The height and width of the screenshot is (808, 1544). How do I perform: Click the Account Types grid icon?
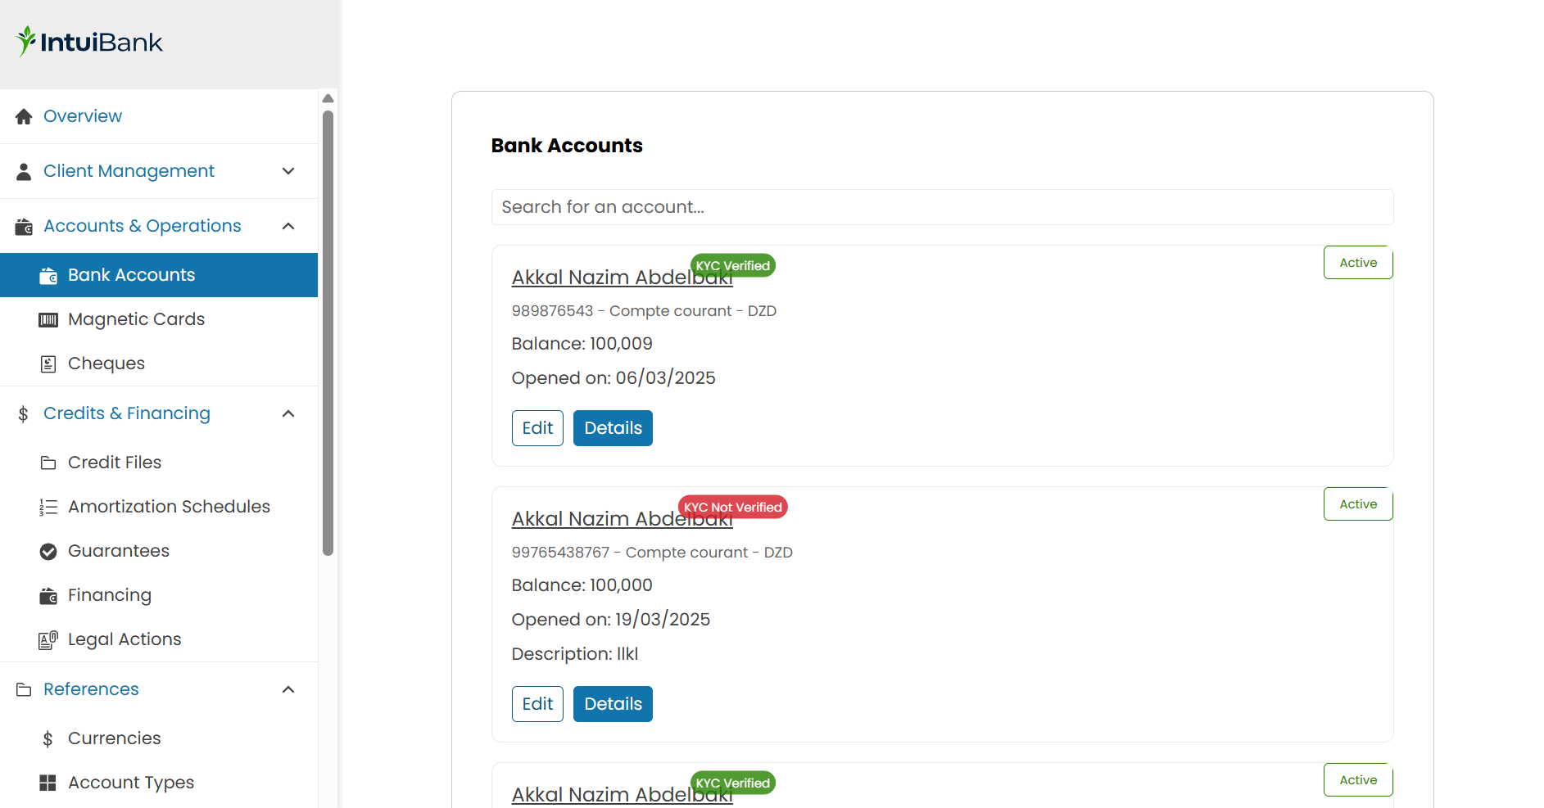coord(48,783)
